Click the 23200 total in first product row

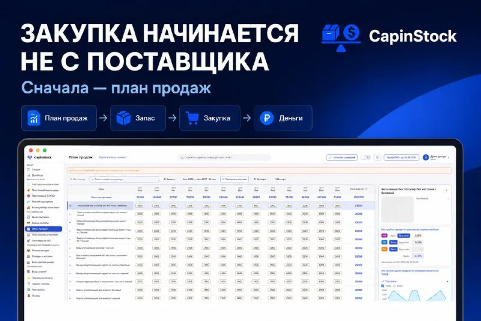(x=358, y=205)
